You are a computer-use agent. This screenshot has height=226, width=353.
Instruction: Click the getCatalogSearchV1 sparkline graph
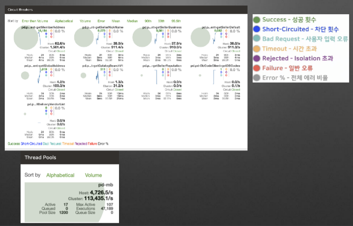point(97,77)
